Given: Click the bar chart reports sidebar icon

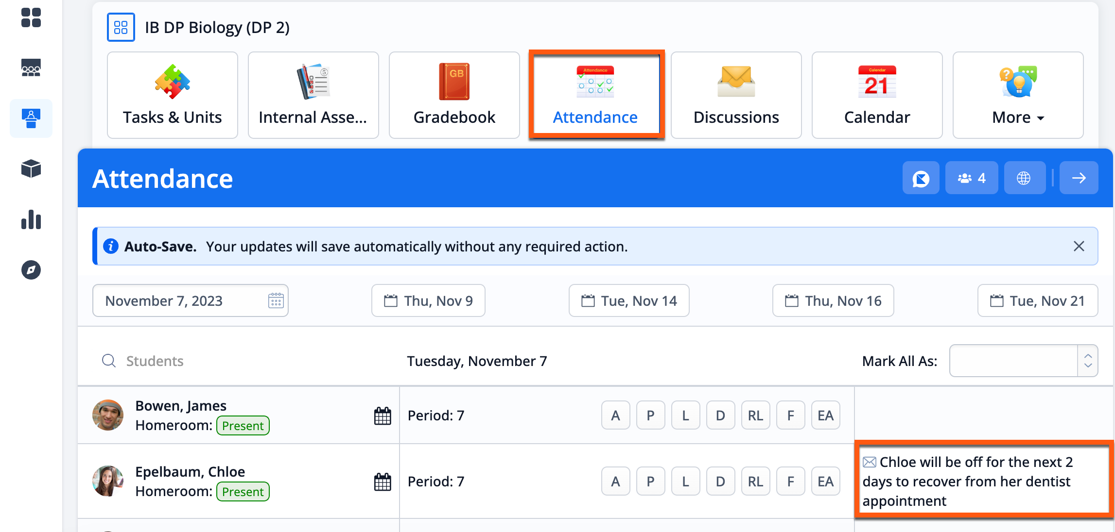Looking at the screenshot, I should [x=31, y=219].
